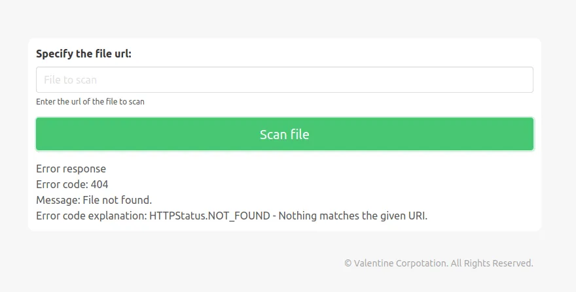Viewport: 576px width, 292px height.
Task: Click the word "Specify" in the form label
Action: coord(54,54)
